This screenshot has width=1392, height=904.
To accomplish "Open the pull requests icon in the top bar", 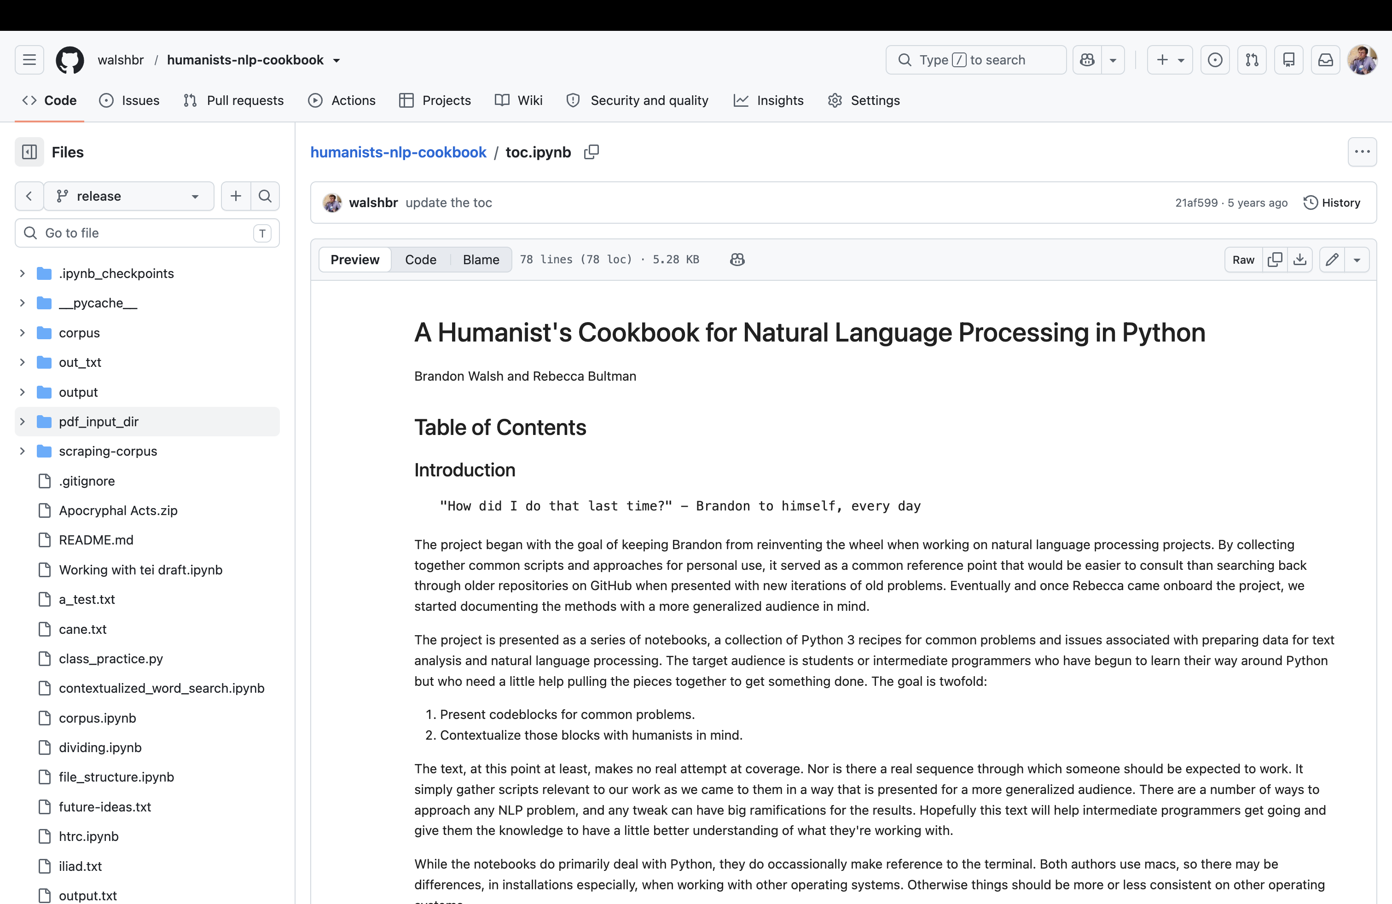I will pyautogui.click(x=1252, y=60).
